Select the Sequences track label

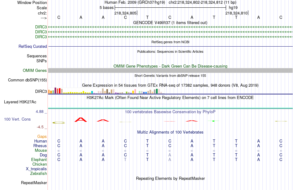[x=37, y=56]
